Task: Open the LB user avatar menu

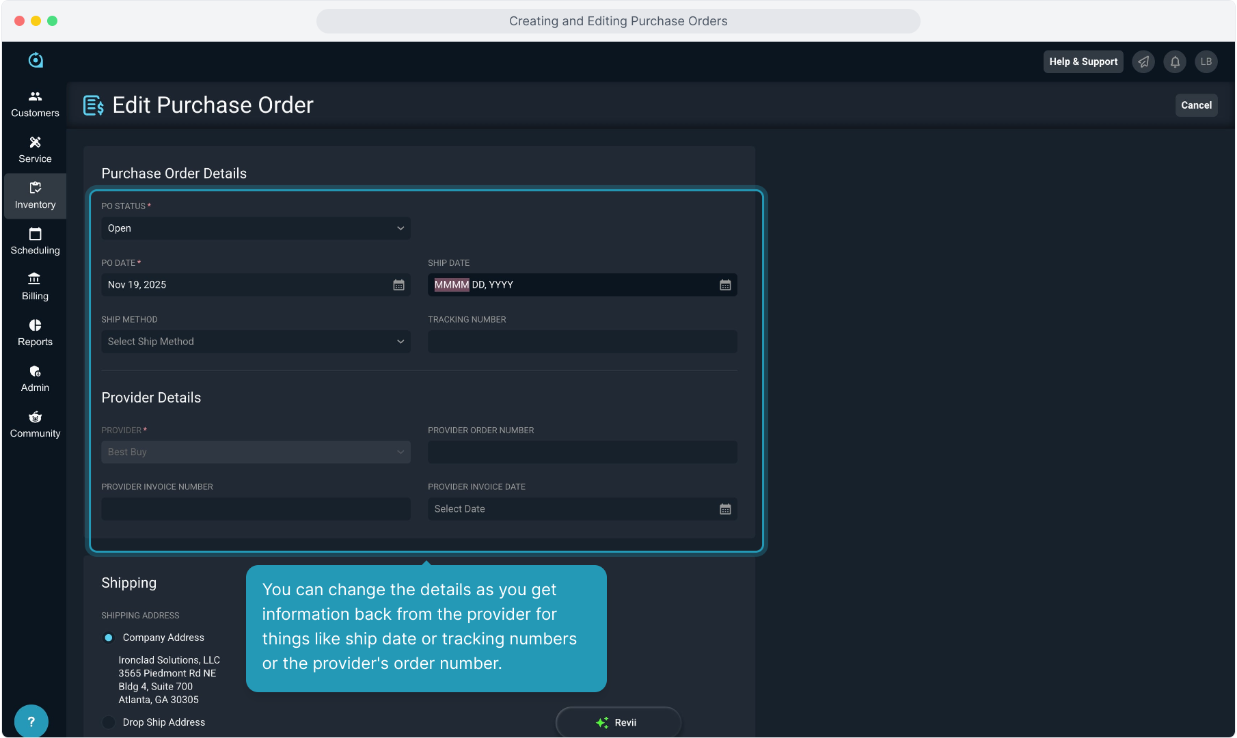Action: 1206,61
